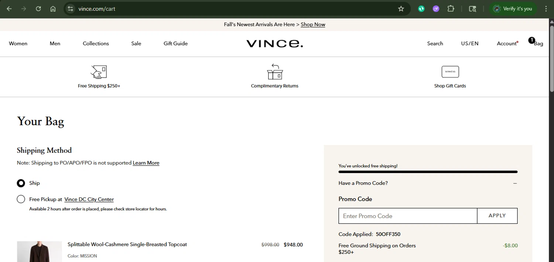The image size is (554, 262).
Task: Open the Bag with item count badge
Action: tap(536, 42)
